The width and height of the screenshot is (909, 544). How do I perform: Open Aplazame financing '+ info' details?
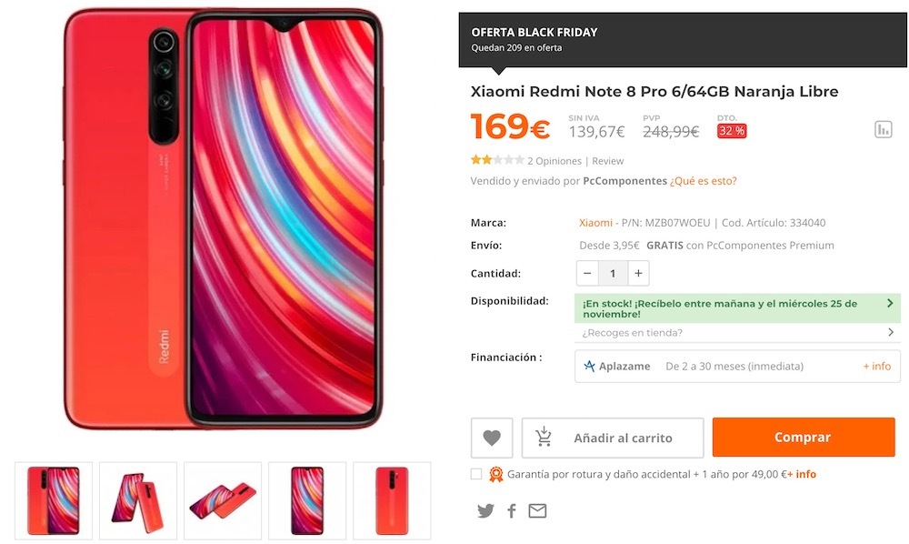(876, 367)
